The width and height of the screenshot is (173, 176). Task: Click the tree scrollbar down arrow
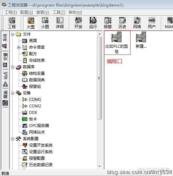[100, 166]
